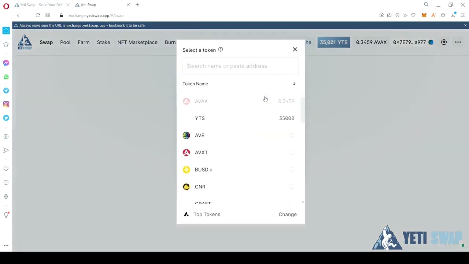Click the CNR token logo
This screenshot has height=264, width=469.
click(x=186, y=187)
